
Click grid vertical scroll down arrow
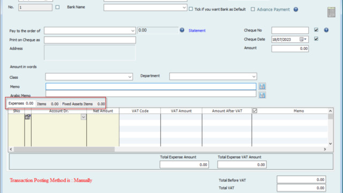330,144
